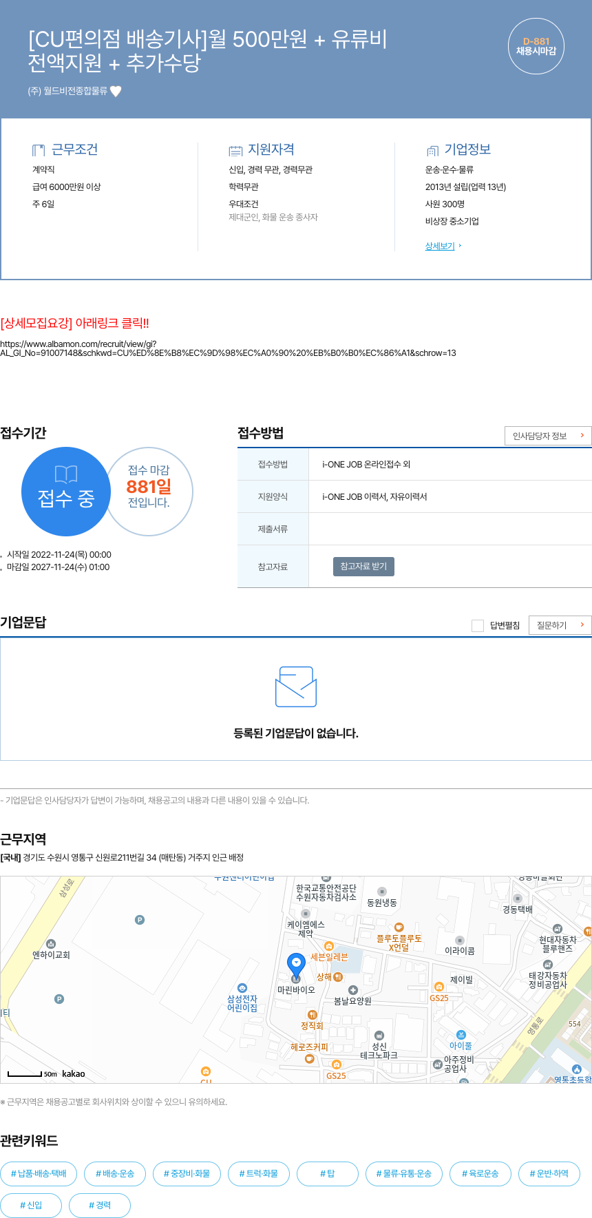Image resolution: width=592 pixels, height=1218 pixels.
Task: Click the work address 경기도 수원시 영통구 text
Action: (122, 858)
